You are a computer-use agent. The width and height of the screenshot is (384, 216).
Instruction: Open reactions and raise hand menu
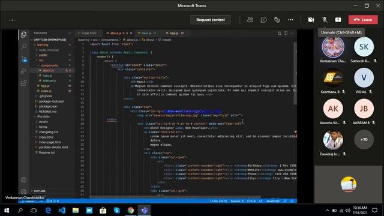pos(277,20)
